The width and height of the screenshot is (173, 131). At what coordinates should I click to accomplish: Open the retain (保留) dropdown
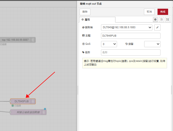152,44
